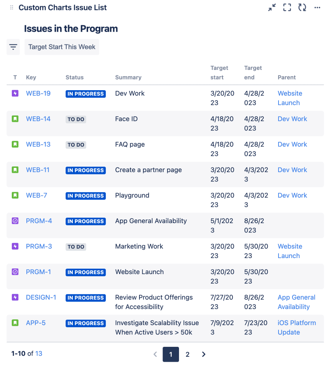Click the previous page chevron
Screen dimensions: 332x365
pos(155,354)
